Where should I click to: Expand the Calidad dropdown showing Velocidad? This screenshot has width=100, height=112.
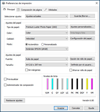pos(47,39)
